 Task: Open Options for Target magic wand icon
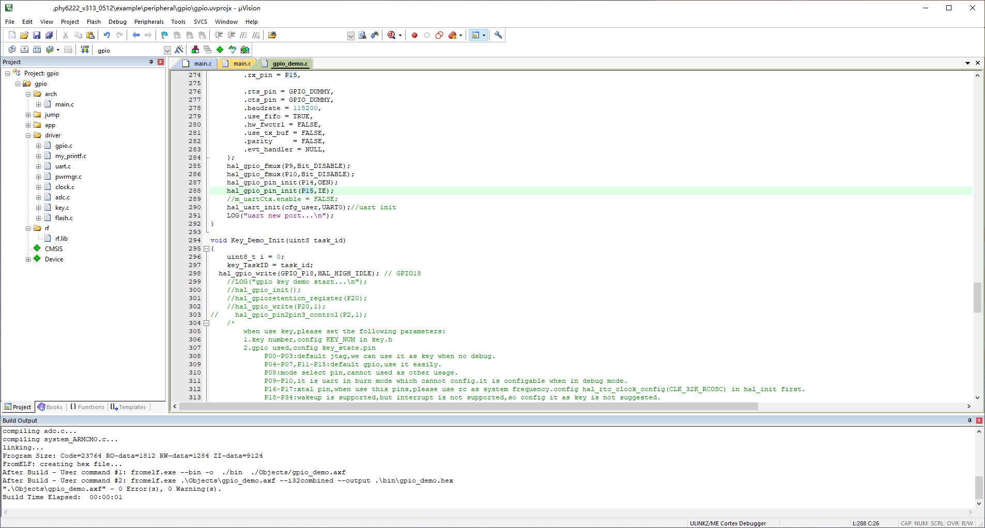pyautogui.click(x=179, y=50)
